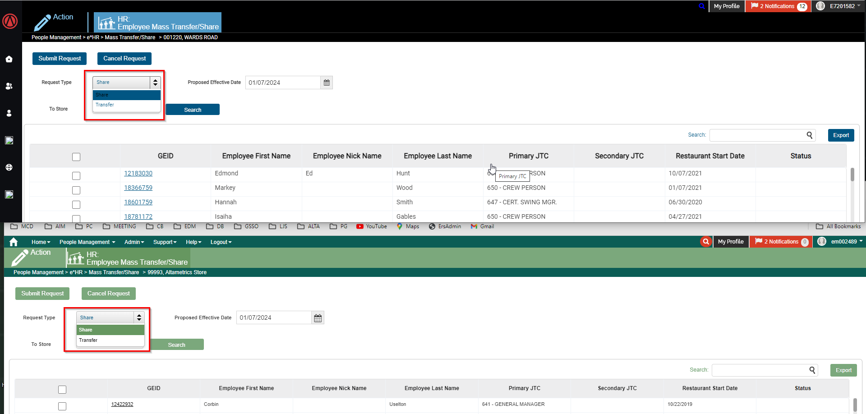Click the blue Cancel Request button
Screen dimensions: 866x414
tap(124, 59)
